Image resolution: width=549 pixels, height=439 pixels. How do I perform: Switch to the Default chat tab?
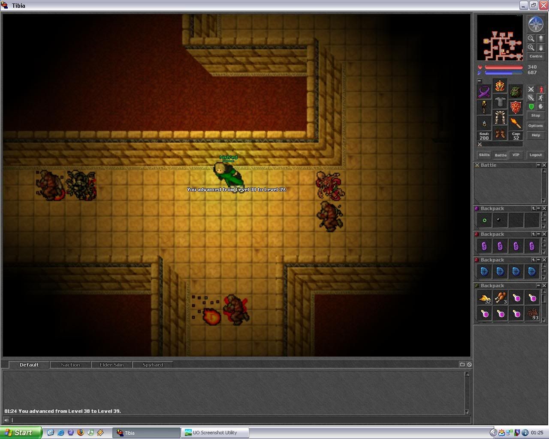pyautogui.click(x=29, y=365)
